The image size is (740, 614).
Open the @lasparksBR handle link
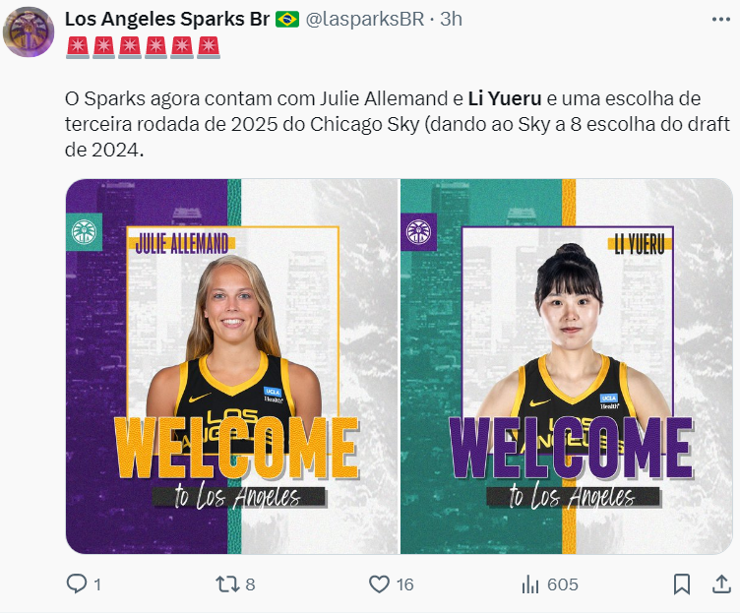pyautogui.click(x=364, y=20)
